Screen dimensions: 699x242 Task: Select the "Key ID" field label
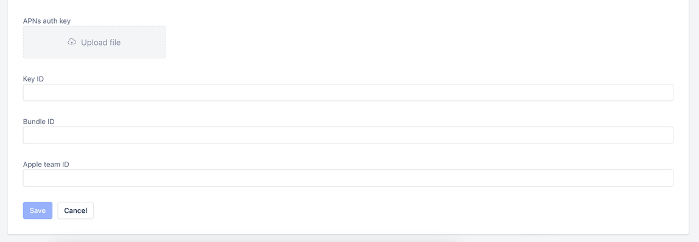(33, 78)
